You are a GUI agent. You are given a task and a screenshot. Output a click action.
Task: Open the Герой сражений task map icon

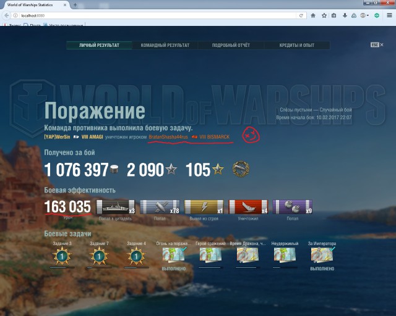210,254
